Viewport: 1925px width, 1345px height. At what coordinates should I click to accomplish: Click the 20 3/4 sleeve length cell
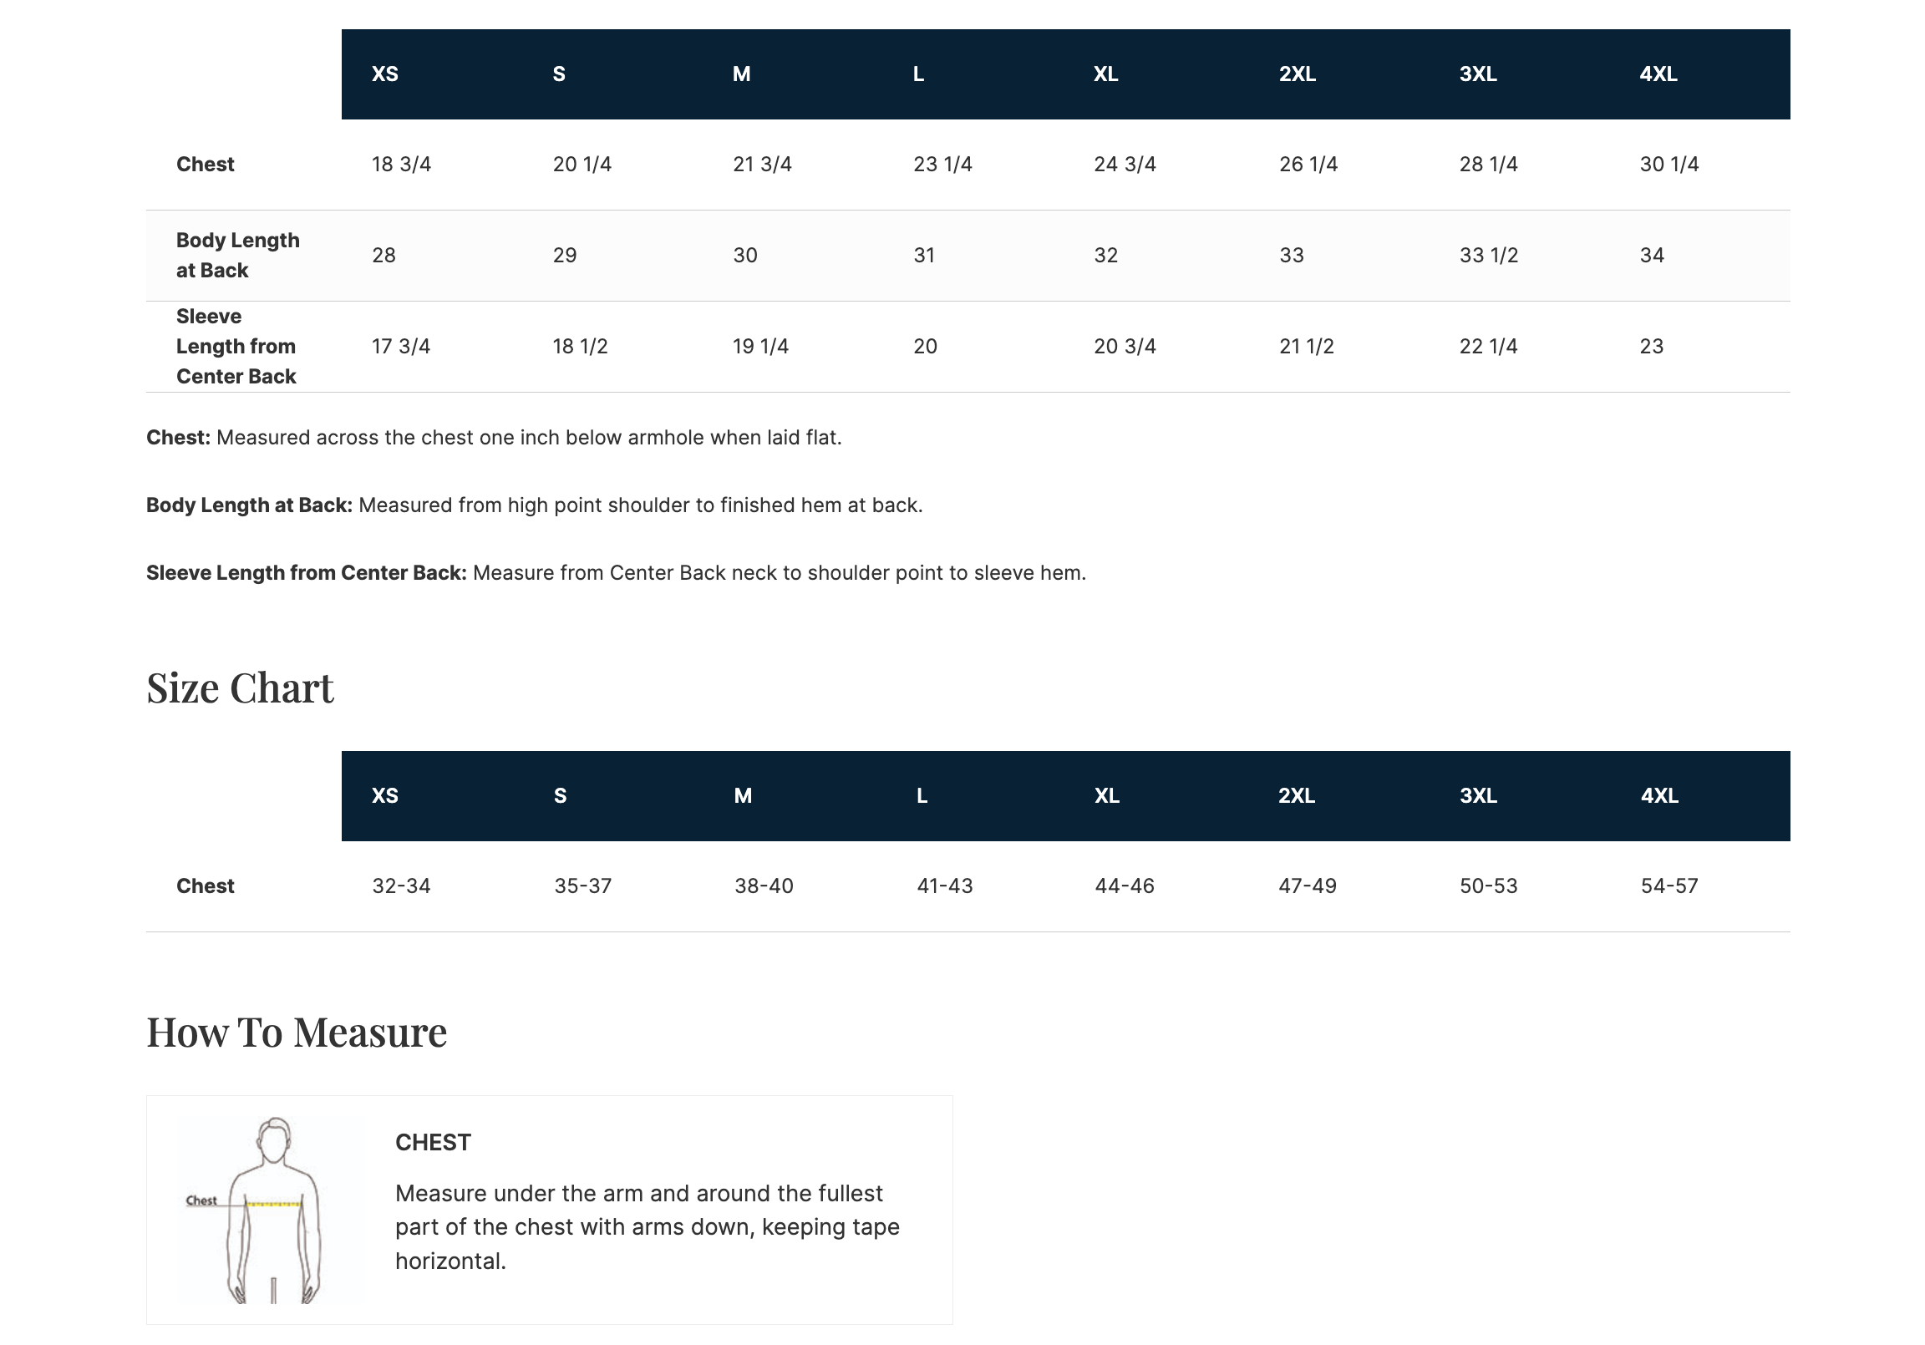tap(1125, 347)
